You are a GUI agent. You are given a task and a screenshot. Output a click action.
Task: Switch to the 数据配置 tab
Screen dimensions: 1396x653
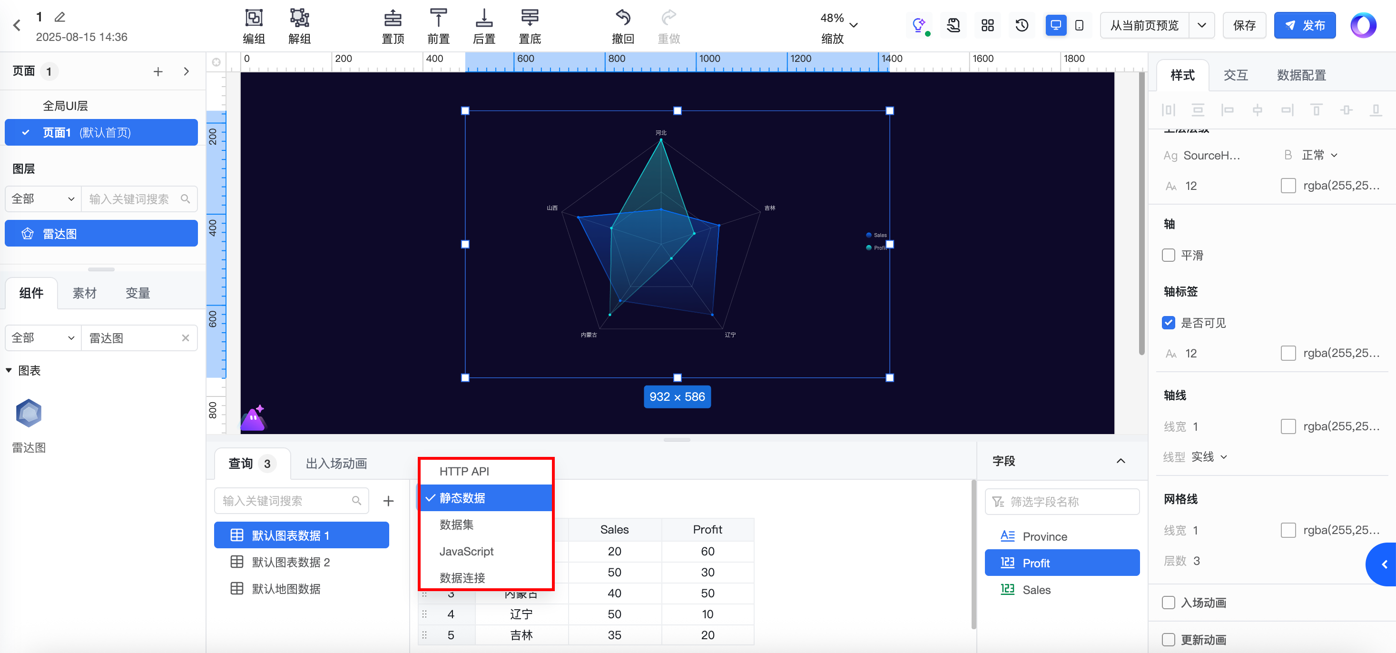pos(1301,75)
